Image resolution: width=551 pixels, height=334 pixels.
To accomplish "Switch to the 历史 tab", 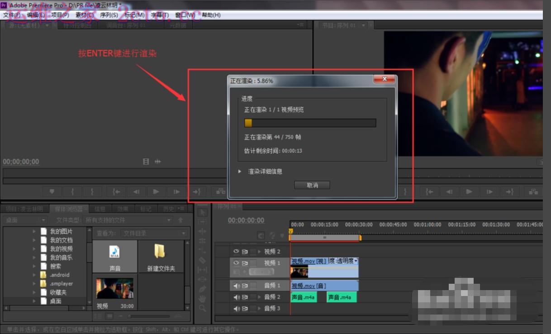I will [x=169, y=209].
